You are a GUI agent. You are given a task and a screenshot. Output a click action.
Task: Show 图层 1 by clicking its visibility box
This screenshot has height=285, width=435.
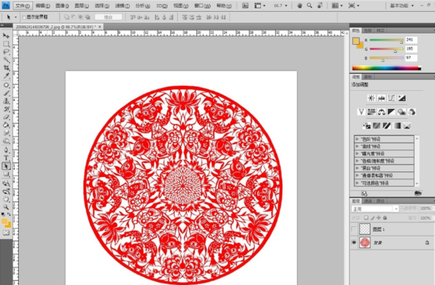(355, 229)
